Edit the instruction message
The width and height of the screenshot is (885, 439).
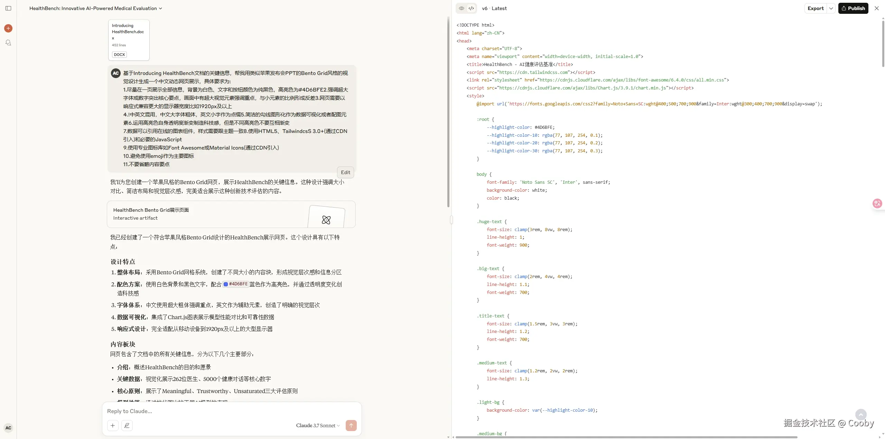[x=345, y=172]
